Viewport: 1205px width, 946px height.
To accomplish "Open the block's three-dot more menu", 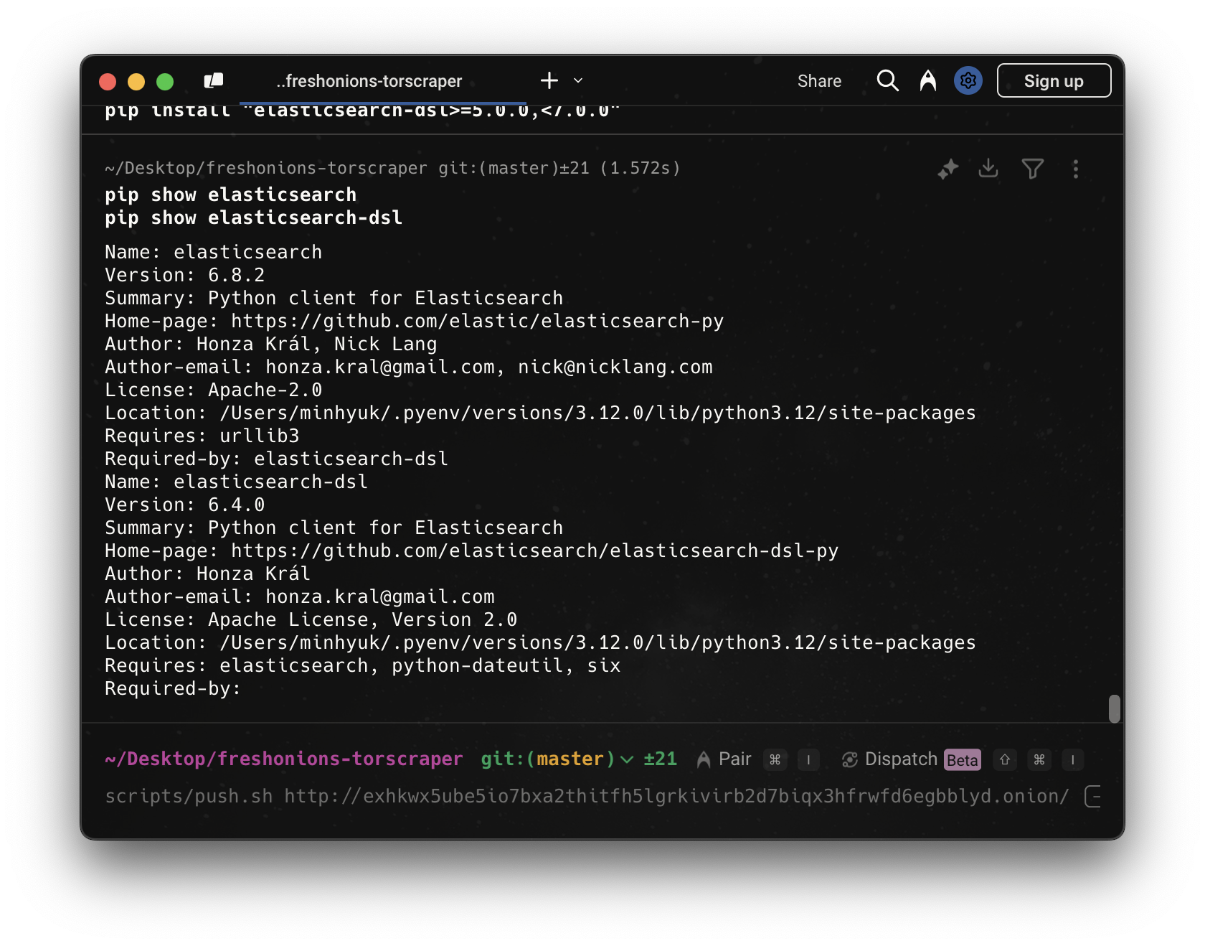I will click(1075, 169).
